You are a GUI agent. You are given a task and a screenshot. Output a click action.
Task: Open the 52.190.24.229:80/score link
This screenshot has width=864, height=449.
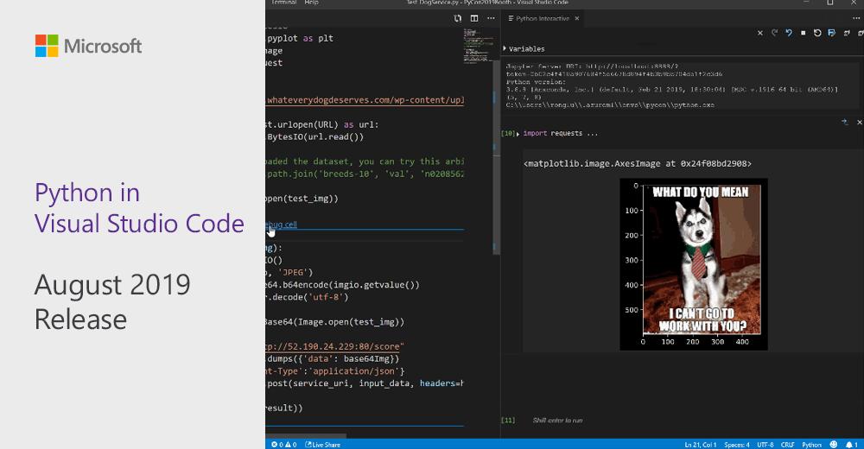point(334,346)
